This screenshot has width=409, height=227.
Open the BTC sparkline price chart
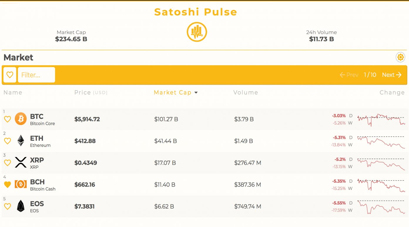click(x=381, y=120)
